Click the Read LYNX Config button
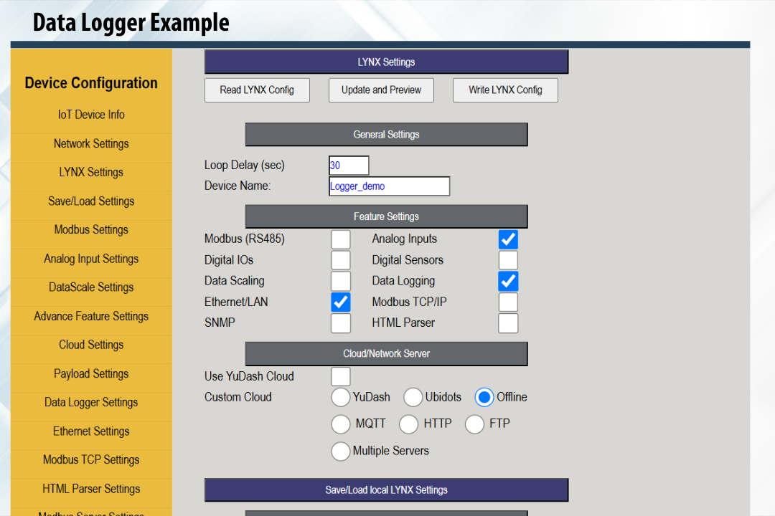The width and height of the screenshot is (775, 516). [257, 90]
